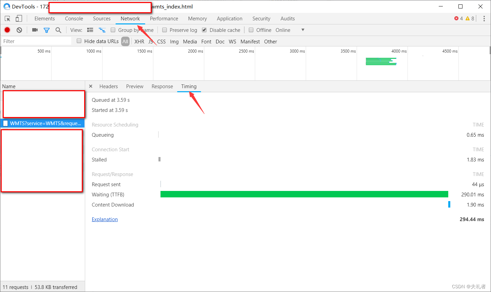Filter requests by CSS
Image resolution: width=491 pixels, height=292 pixels.
[162, 41]
